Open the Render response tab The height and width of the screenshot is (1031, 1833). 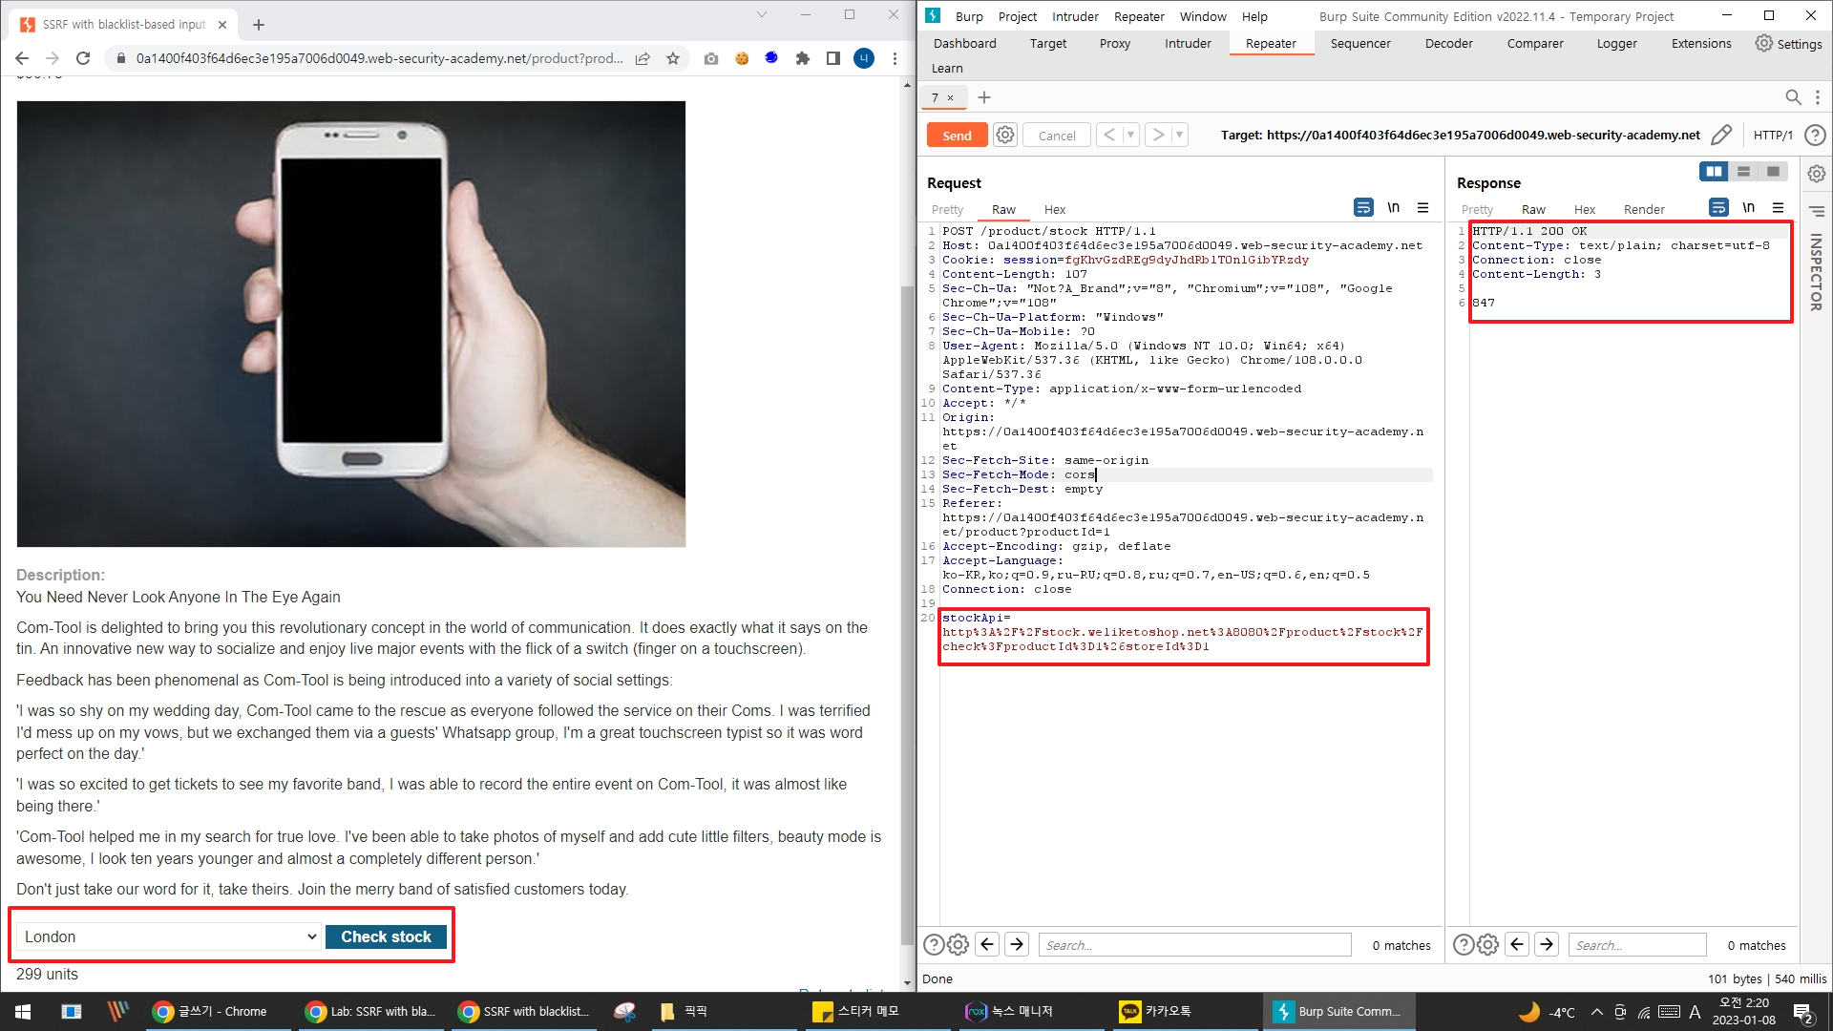(1643, 209)
